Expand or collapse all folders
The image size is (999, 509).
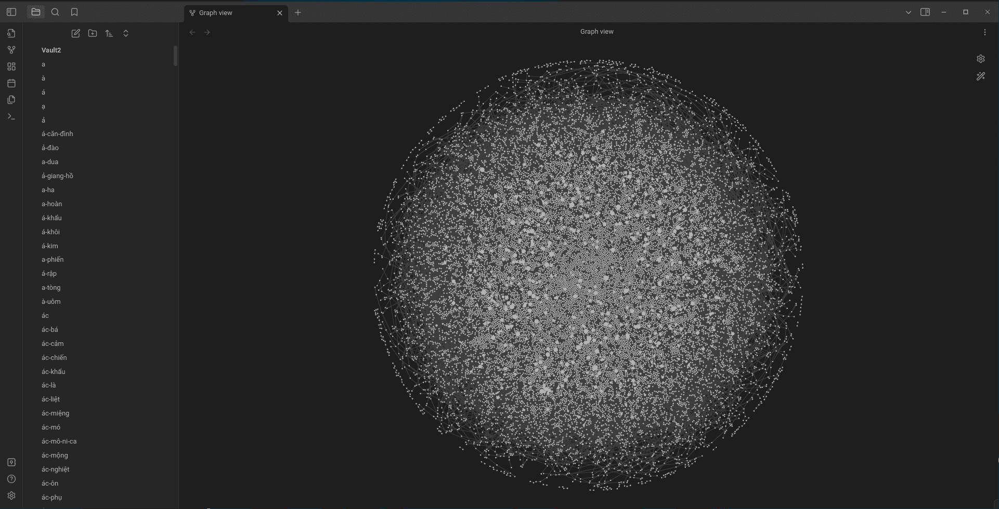[x=126, y=33]
